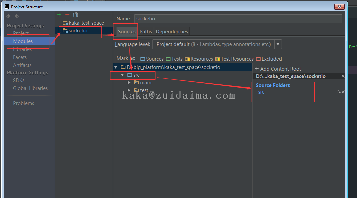Viewport: 357px width, 198px height.
Task: Collapse the src folder node
Action: pyautogui.click(x=122, y=75)
